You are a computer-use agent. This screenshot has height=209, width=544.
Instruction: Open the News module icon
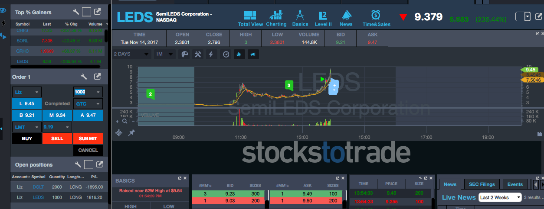(x=346, y=18)
